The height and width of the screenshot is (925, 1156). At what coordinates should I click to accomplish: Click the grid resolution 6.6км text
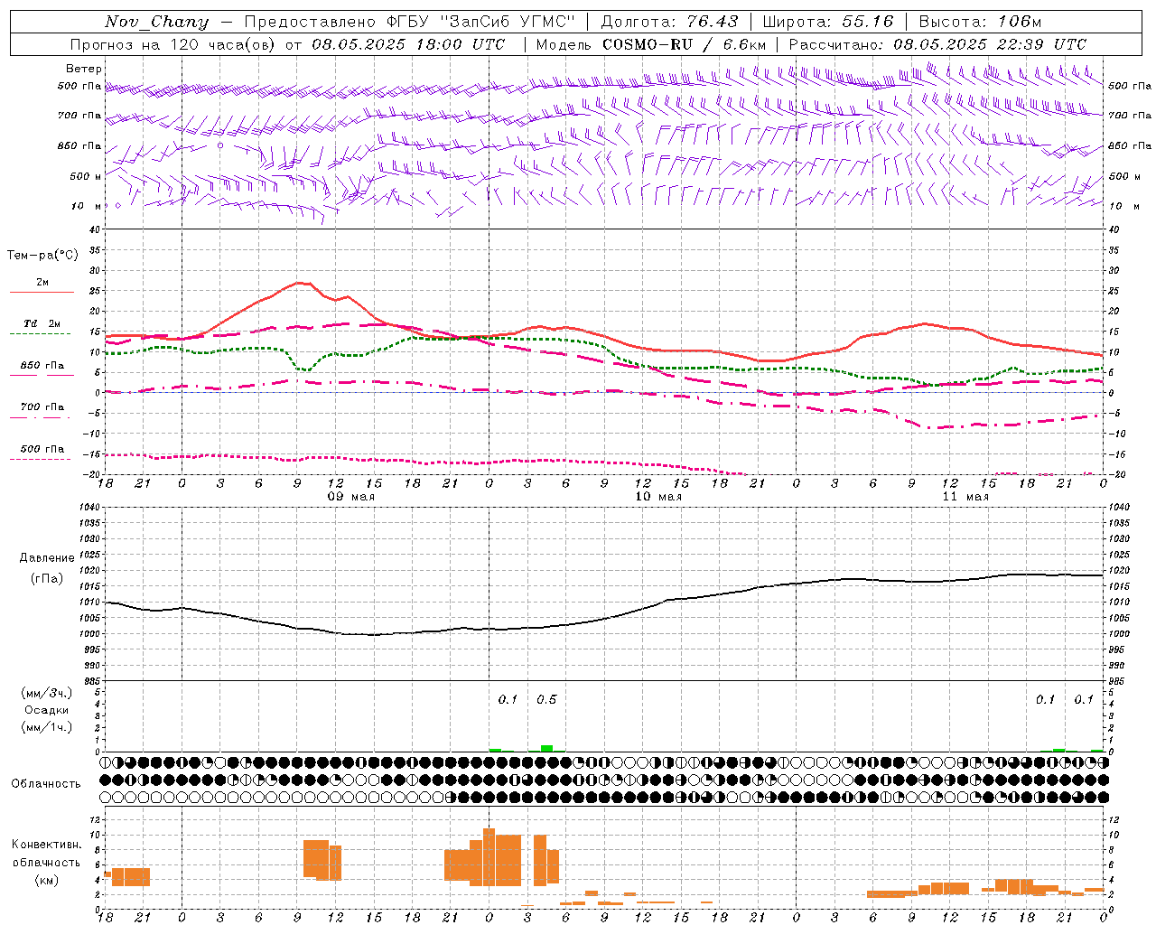(745, 44)
